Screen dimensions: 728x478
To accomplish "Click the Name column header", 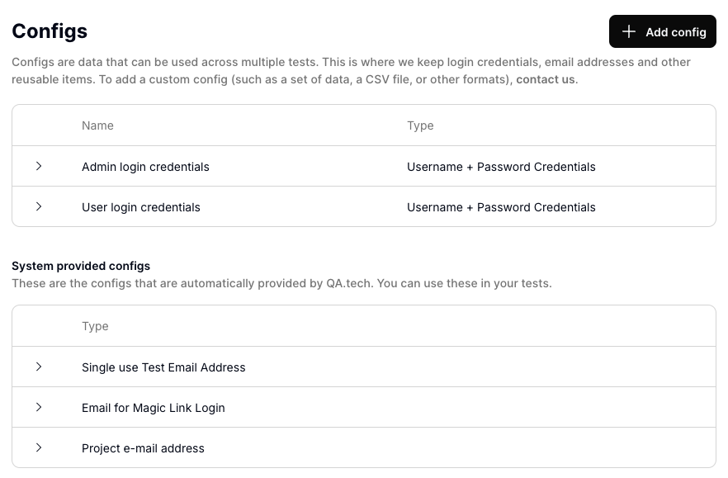I will coord(97,125).
